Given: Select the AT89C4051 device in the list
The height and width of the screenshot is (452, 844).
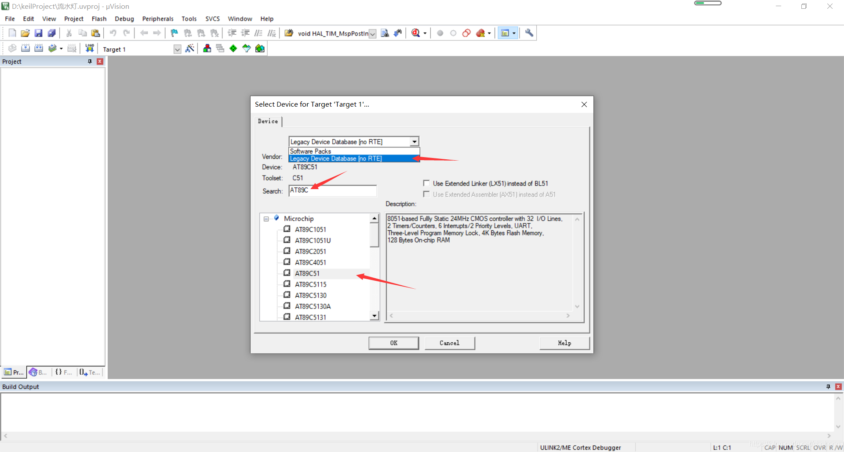Looking at the screenshot, I should pyautogui.click(x=310, y=262).
